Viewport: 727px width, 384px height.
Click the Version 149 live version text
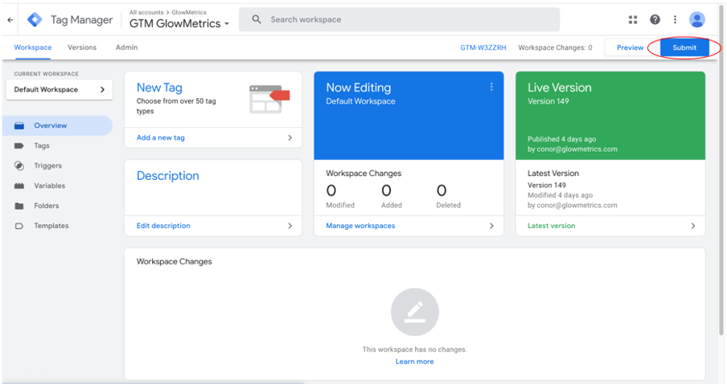tap(548, 101)
